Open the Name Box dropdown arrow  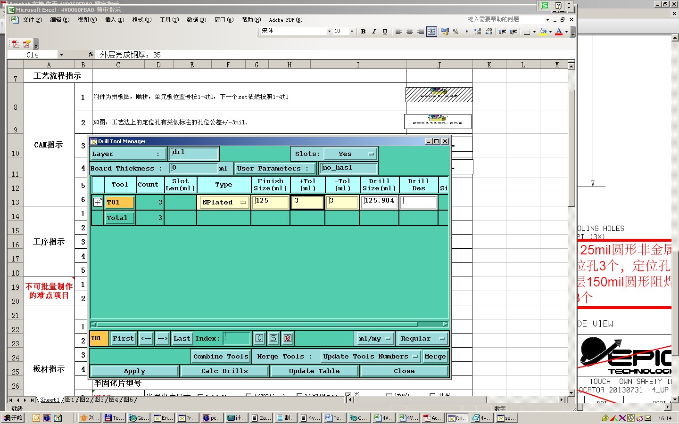(x=61, y=55)
